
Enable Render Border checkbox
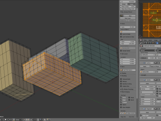(x=121, y=51)
